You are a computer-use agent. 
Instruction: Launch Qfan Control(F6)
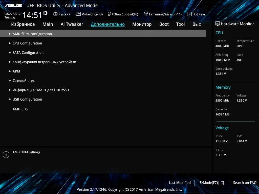coord(123,14)
